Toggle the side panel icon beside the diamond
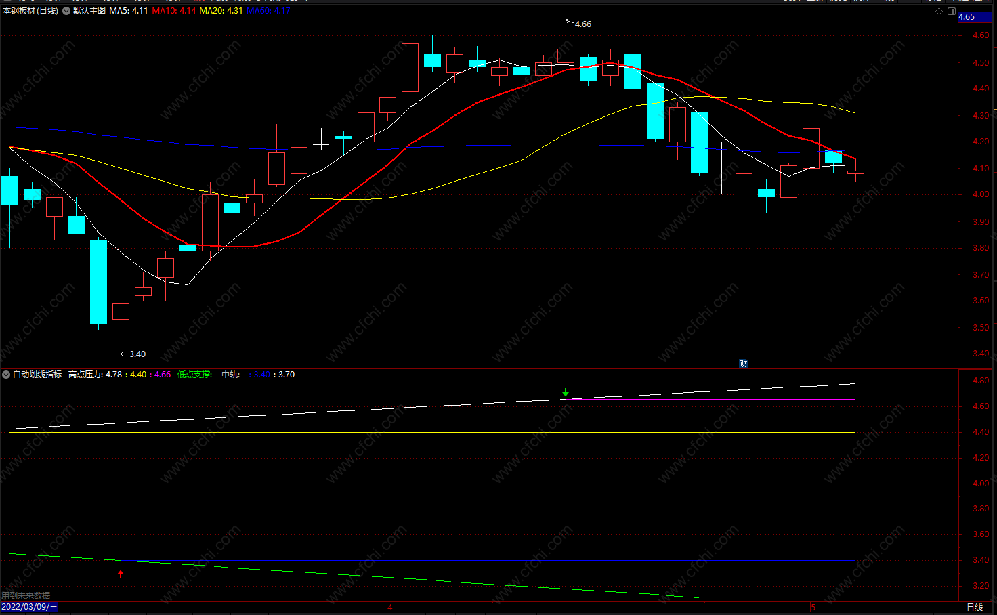This screenshot has width=997, height=615. coord(951,11)
